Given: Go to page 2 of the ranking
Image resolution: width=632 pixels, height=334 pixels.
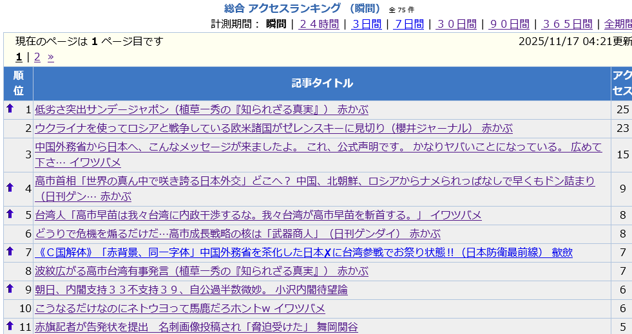Looking at the screenshot, I should [x=37, y=57].
